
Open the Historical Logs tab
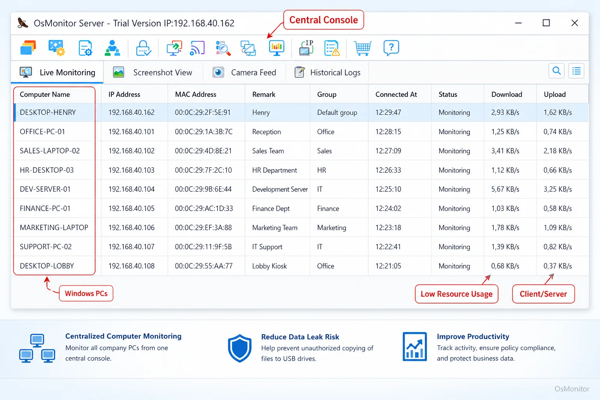(327, 72)
